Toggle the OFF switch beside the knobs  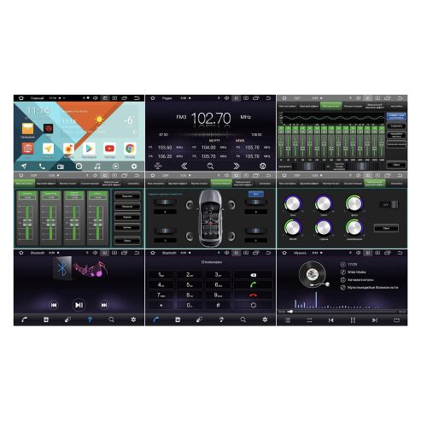389,204
